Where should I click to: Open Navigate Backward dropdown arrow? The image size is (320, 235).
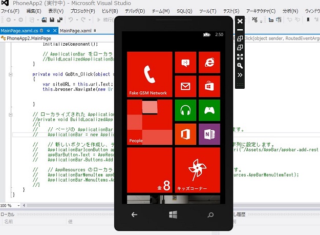(14, 20)
